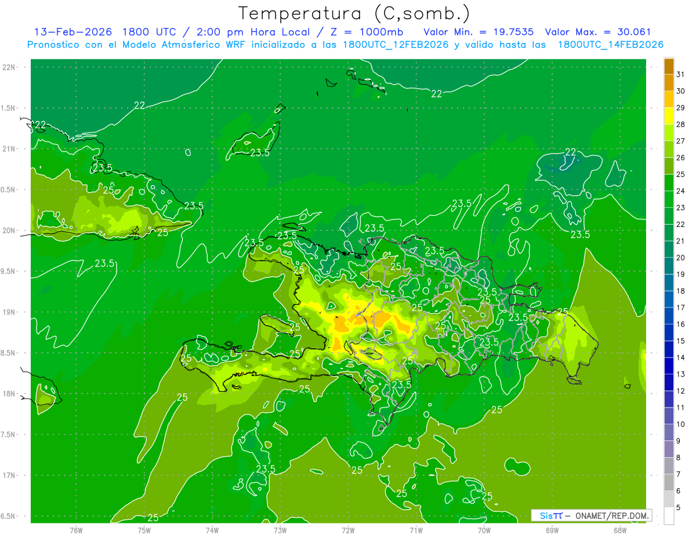Click the '17N' latitude axis label
This screenshot has width=696, height=538.
pyautogui.click(x=9, y=475)
